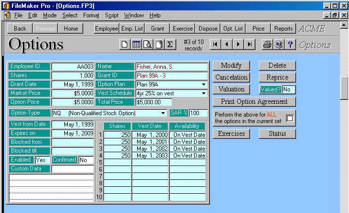
Task: Open the Price screen
Action: 258,29
